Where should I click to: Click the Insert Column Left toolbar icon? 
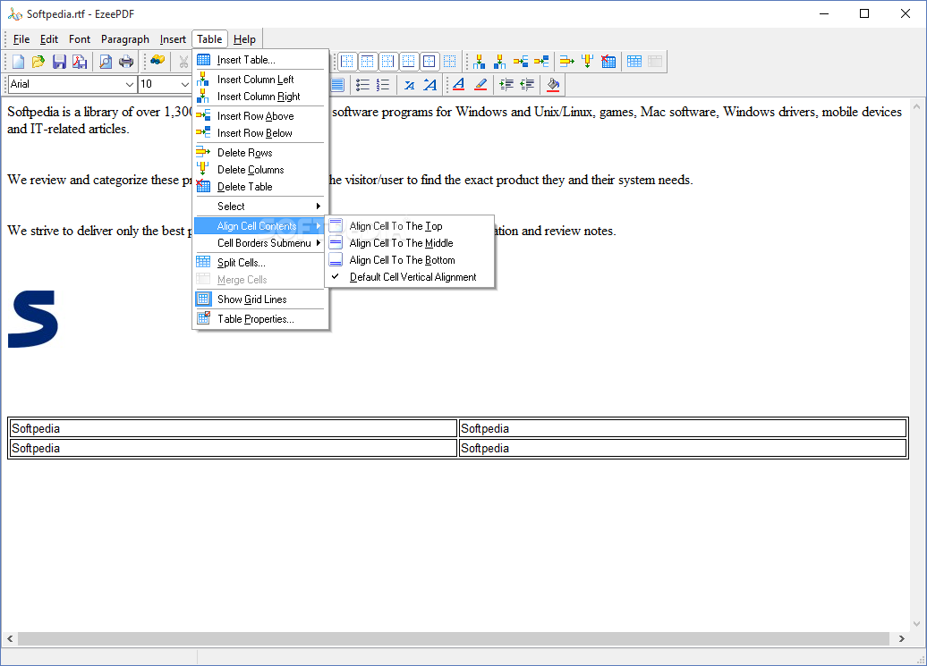pyautogui.click(x=480, y=61)
